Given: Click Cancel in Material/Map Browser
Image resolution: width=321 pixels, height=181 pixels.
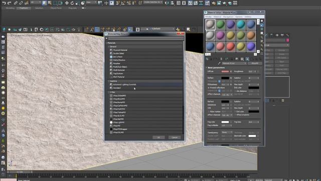Looking at the screenshot, I should (x=175, y=137).
